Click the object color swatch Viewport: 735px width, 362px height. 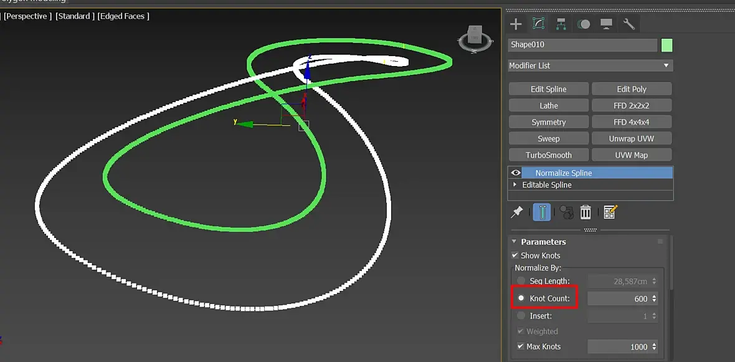[667, 45]
